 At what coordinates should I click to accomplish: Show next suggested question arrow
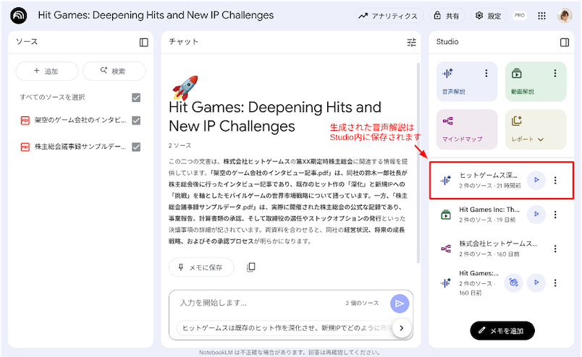pyautogui.click(x=401, y=328)
